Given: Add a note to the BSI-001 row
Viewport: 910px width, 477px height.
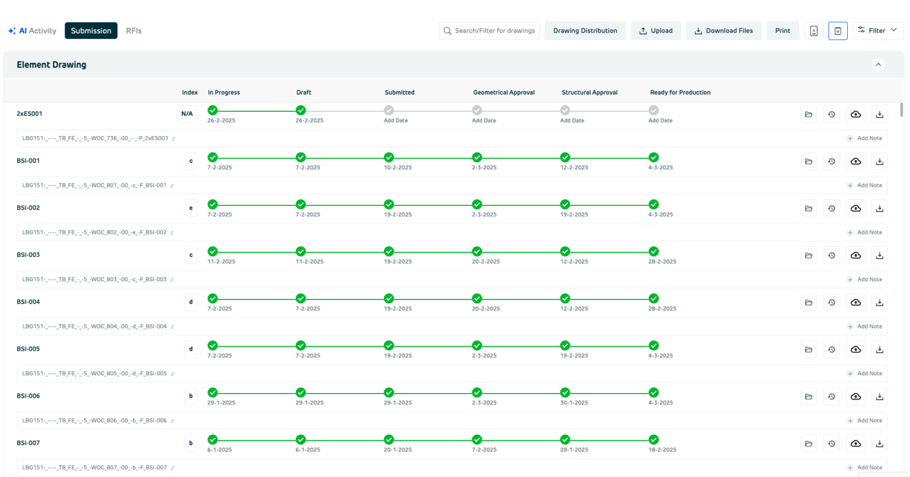Looking at the screenshot, I should tap(866, 185).
